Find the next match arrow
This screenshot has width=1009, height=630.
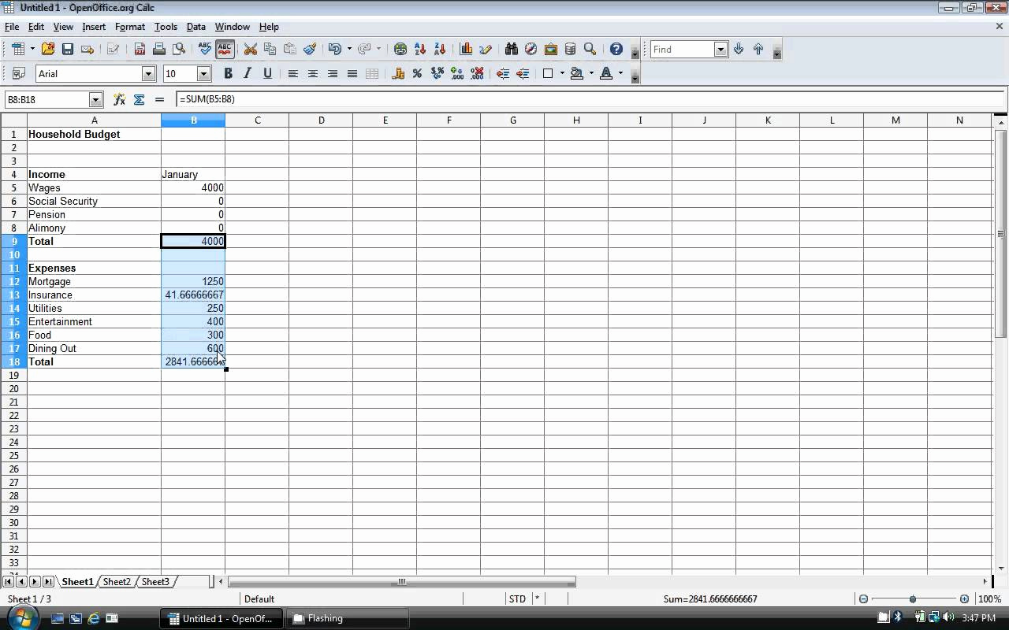[x=739, y=49]
